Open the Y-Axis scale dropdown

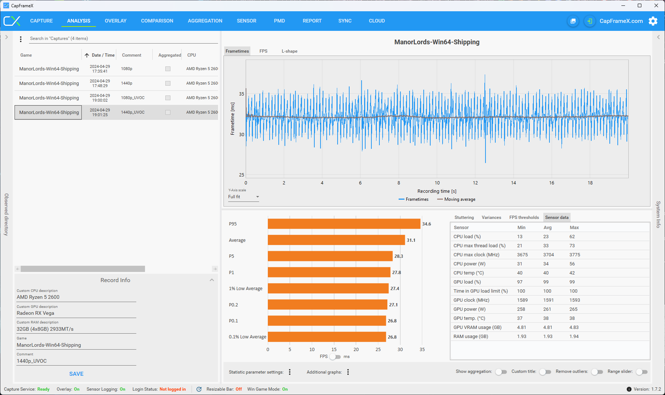point(243,197)
